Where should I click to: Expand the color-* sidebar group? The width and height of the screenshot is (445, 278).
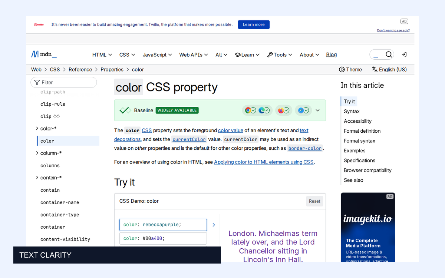[x=37, y=129]
